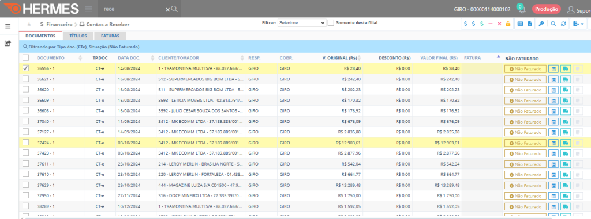Open the hamburger menu in the left sidebar
591x219 pixels.
[x=8, y=26]
